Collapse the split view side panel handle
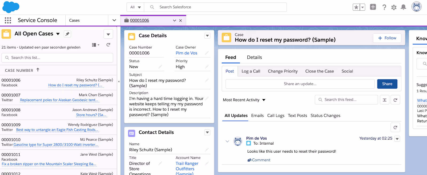The image size is (427, 175). [119, 82]
